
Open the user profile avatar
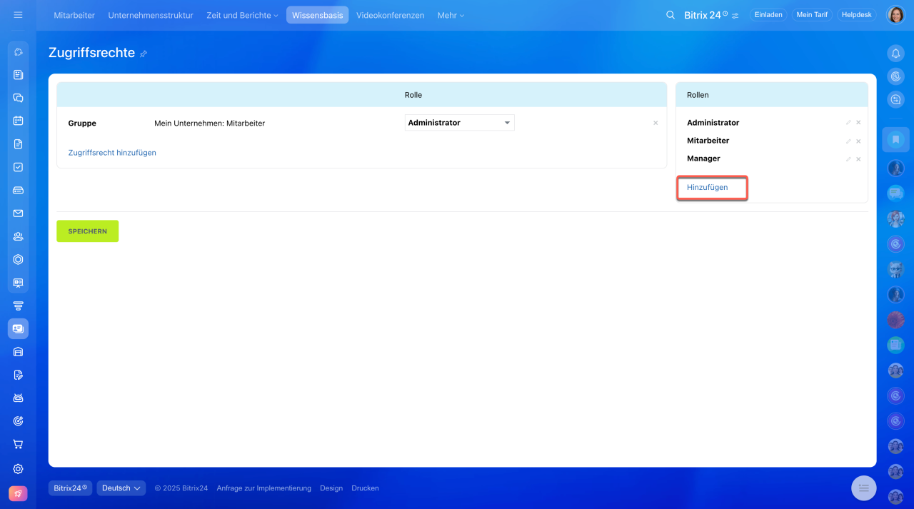click(895, 15)
